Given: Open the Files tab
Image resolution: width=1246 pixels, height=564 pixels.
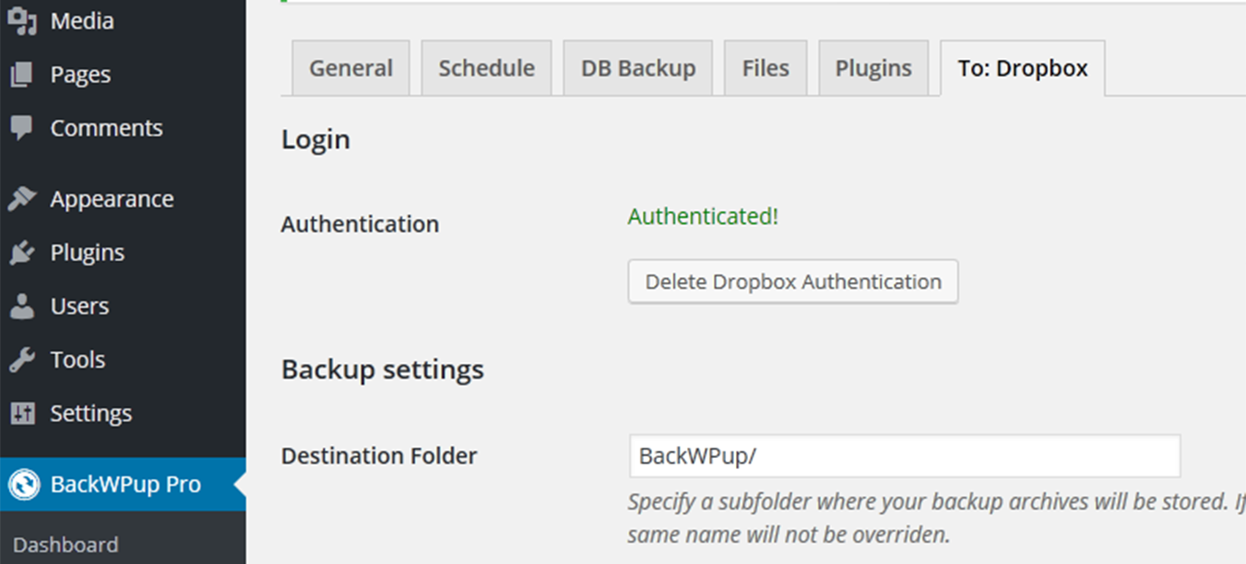Looking at the screenshot, I should [765, 67].
